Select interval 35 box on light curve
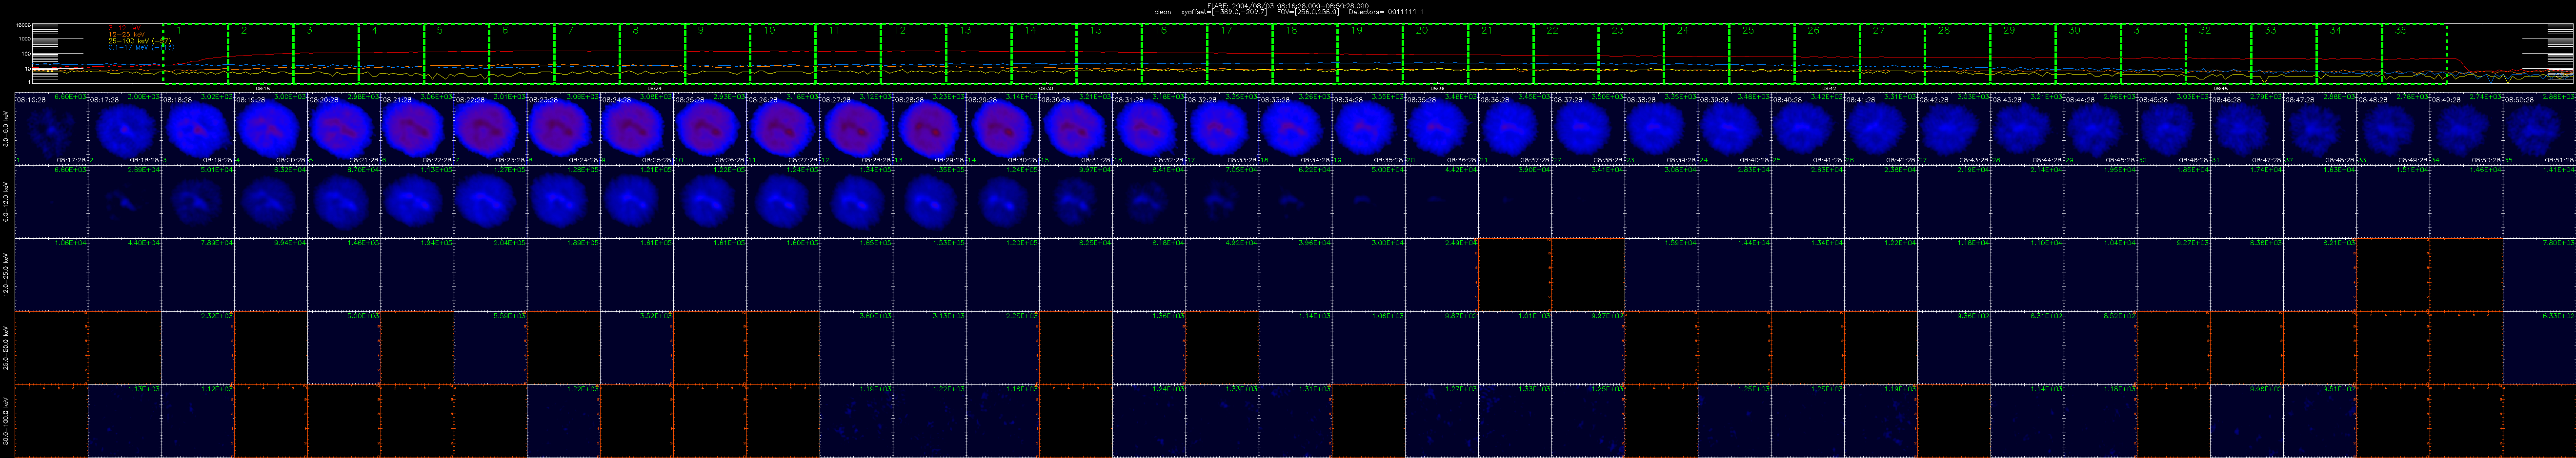The image size is (2576, 458). [x=2415, y=54]
